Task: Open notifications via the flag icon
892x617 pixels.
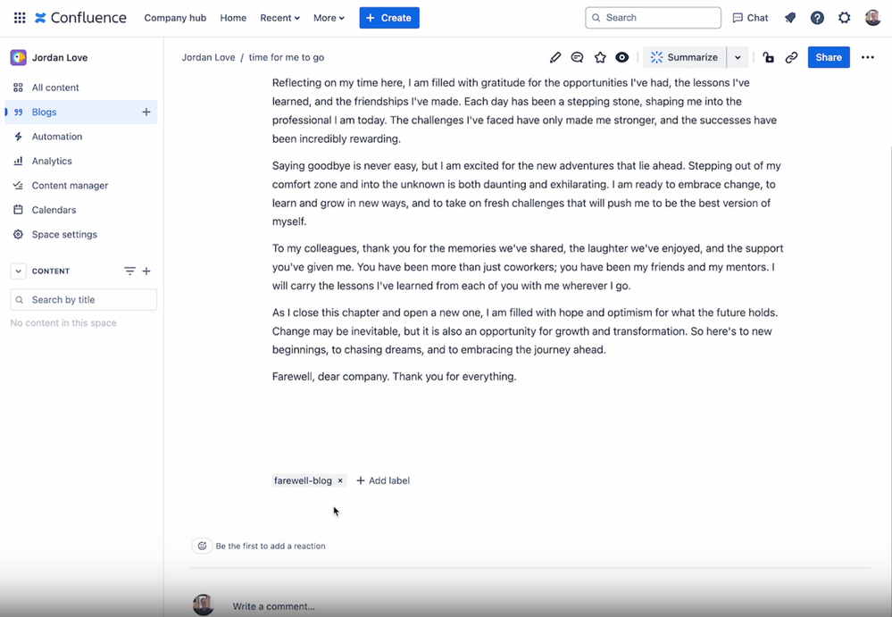Action: click(789, 17)
